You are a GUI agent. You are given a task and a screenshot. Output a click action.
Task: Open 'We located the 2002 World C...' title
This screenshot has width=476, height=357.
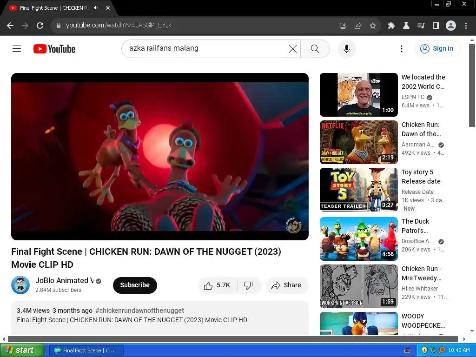click(x=423, y=82)
